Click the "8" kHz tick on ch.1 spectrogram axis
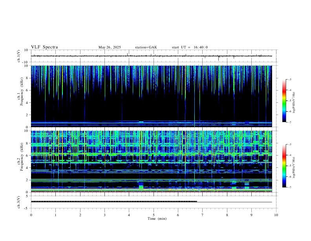Viewport: 311px width, 241px height. [27, 78]
